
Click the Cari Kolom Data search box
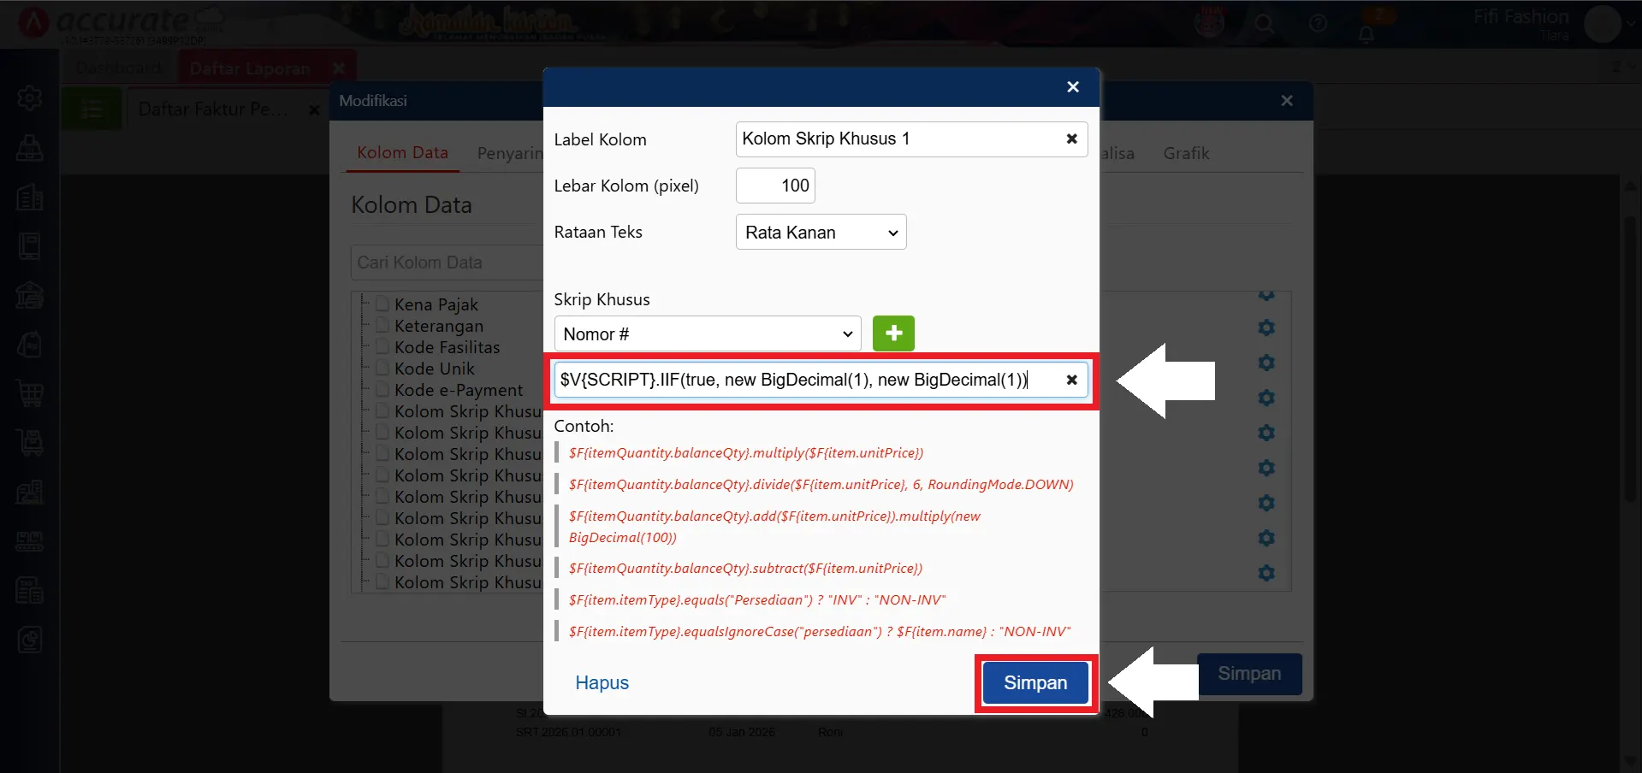click(x=445, y=263)
